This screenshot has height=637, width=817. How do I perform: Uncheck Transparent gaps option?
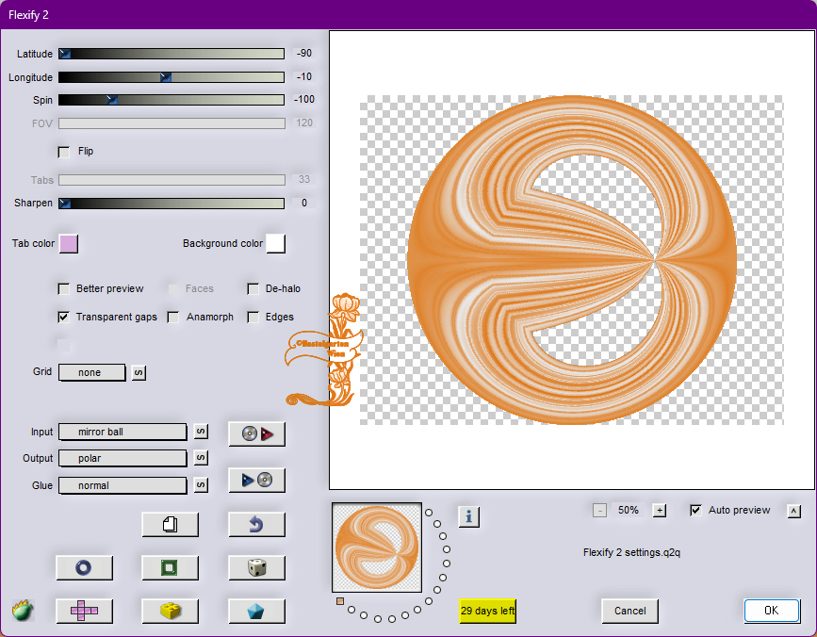(x=64, y=318)
